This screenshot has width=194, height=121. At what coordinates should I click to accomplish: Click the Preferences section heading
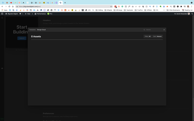pos(48,113)
